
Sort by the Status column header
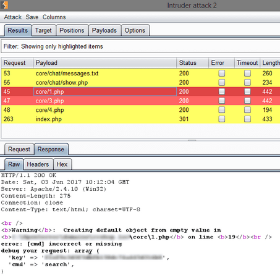pos(192,63)
